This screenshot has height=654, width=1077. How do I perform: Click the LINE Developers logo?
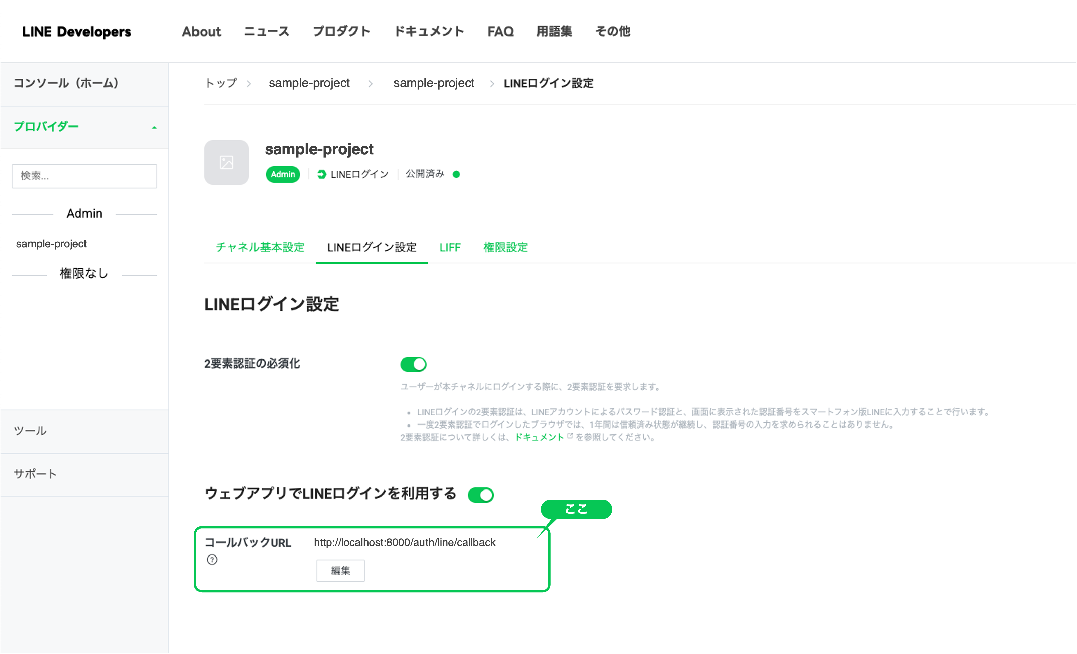click(77, 31)
